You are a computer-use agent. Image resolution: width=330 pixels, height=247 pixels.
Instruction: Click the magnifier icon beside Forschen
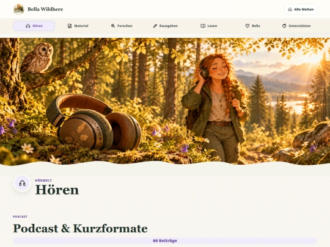pos(113,26)
